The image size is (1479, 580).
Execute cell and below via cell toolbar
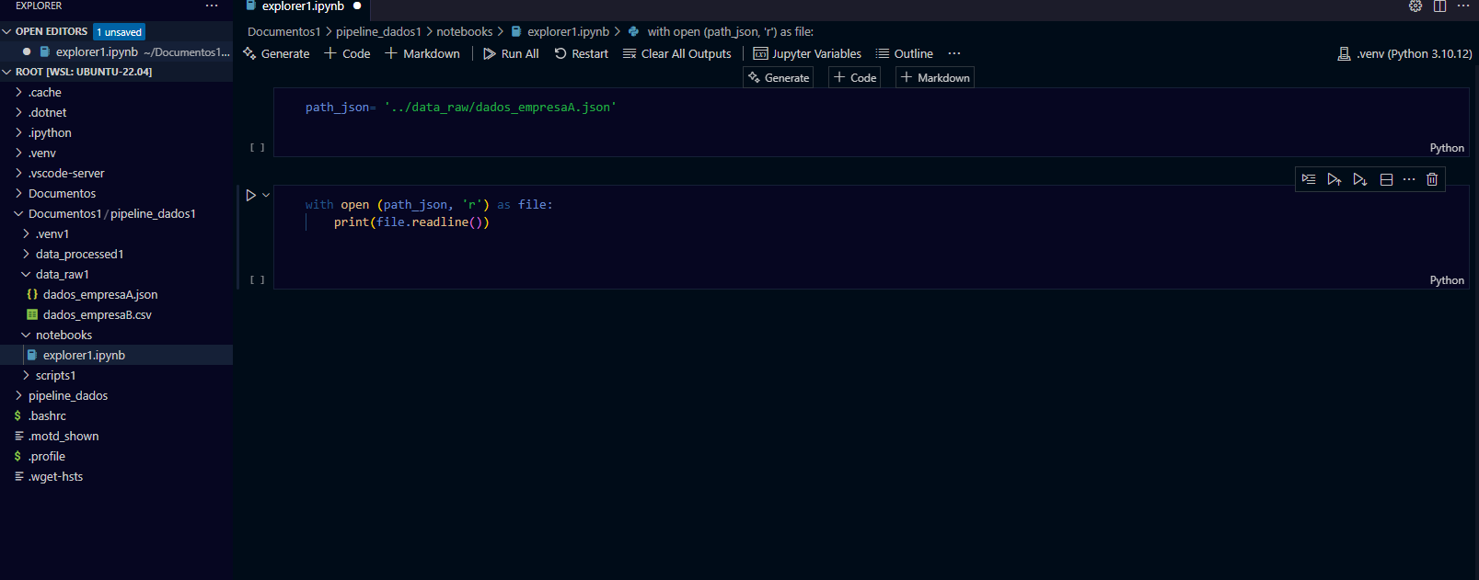pos(1359,179)
